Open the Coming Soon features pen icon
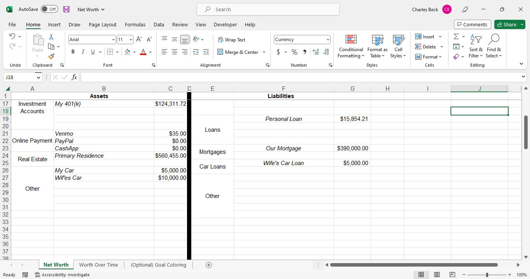 [x=465, y=9]
